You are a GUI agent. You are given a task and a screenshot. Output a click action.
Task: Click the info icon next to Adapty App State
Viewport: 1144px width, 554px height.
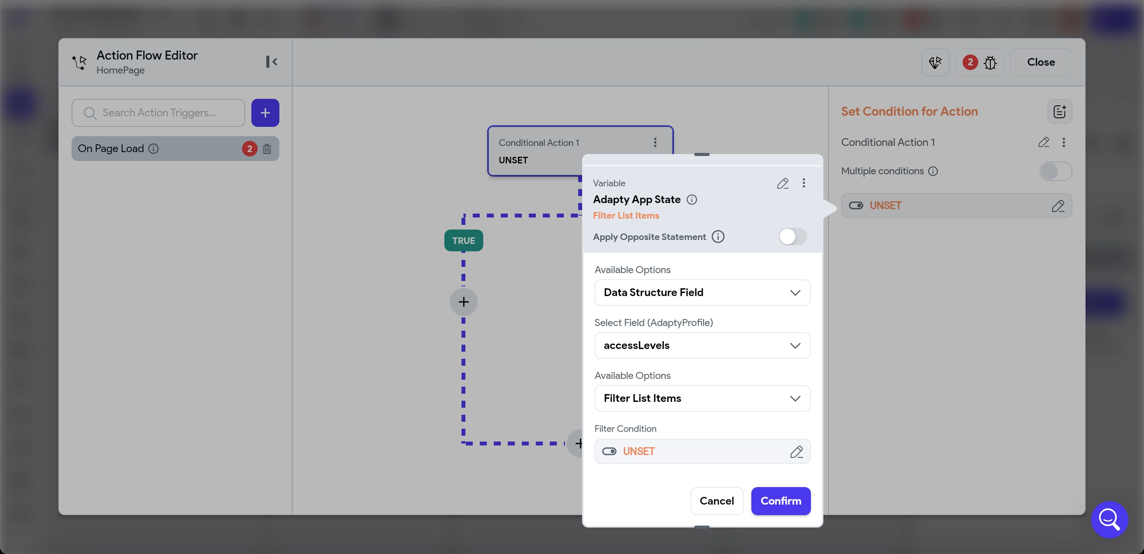coord(691,200)
